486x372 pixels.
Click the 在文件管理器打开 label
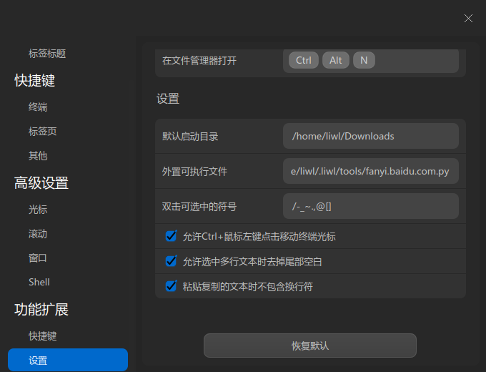click(199, 61)
